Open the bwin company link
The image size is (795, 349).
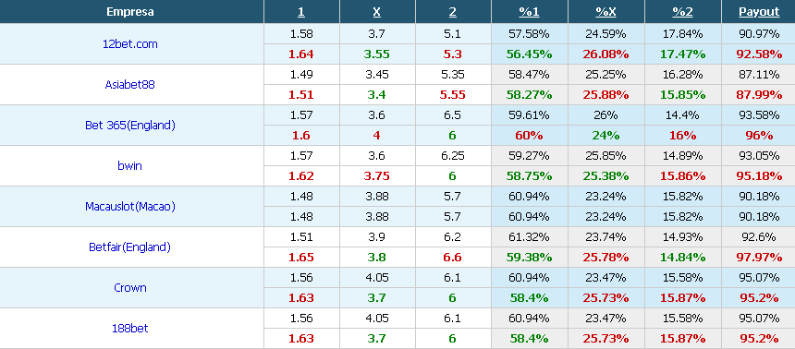[129, 165]
